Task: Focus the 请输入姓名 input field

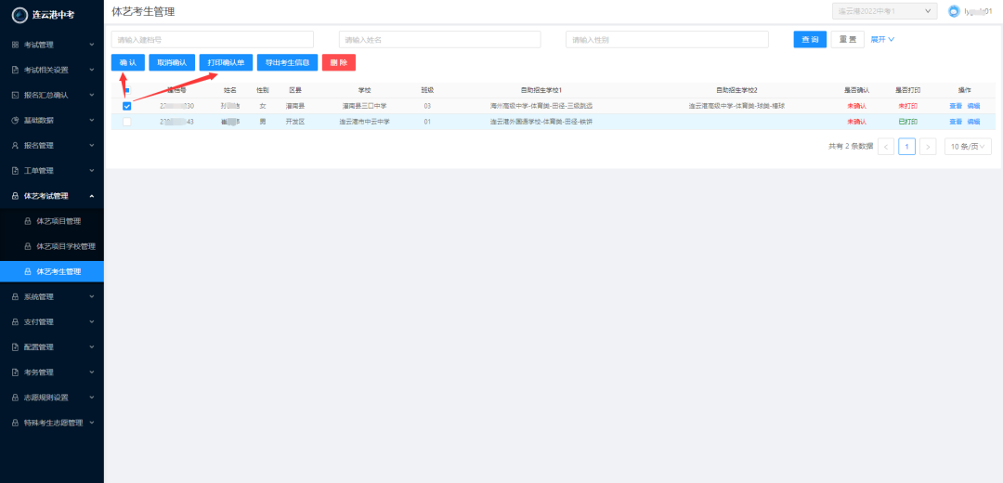Action: (440, 39)
